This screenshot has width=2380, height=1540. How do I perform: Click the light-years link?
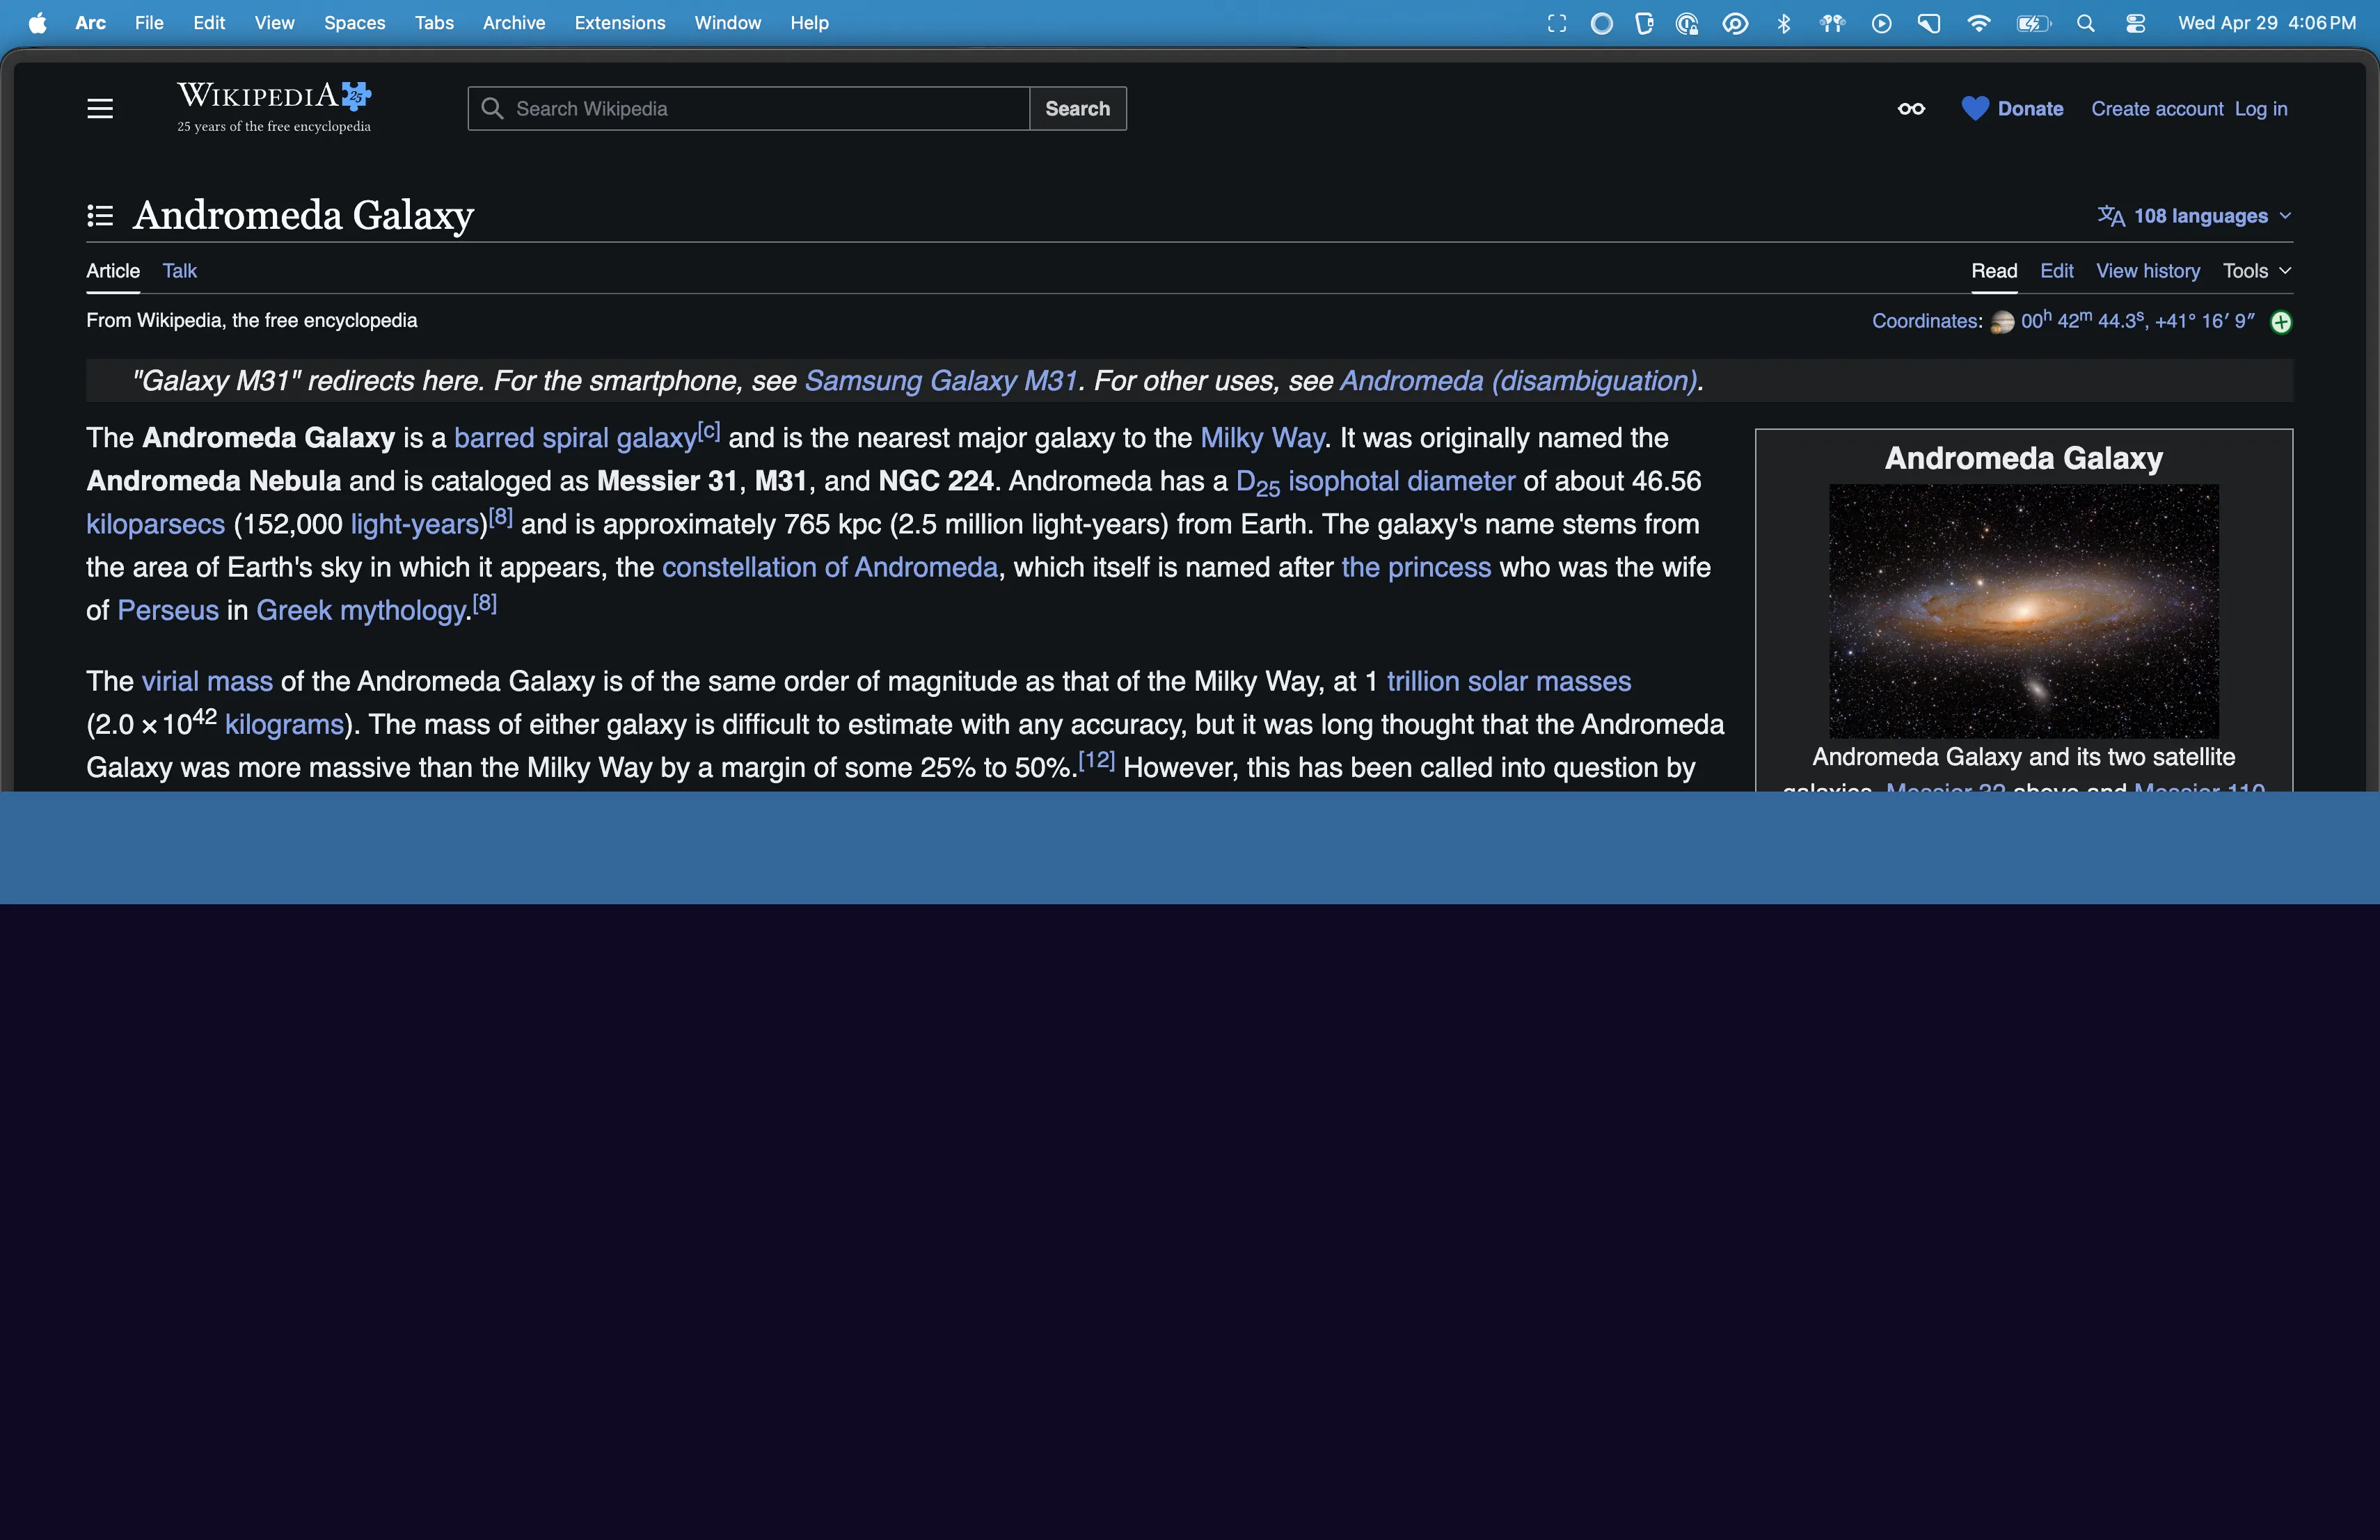tap(415, 524)
